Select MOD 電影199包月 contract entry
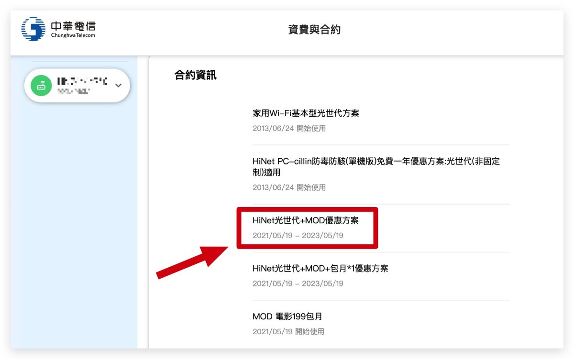 (x=381, y=324)
